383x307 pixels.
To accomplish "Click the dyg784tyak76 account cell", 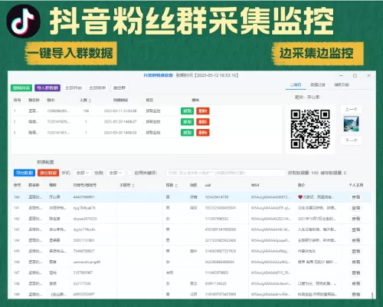I will pos(84,208).
